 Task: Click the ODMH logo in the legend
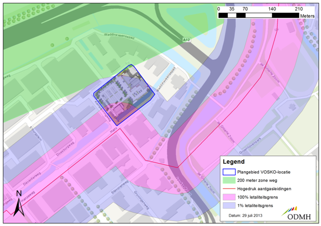(x=296, y=213)
